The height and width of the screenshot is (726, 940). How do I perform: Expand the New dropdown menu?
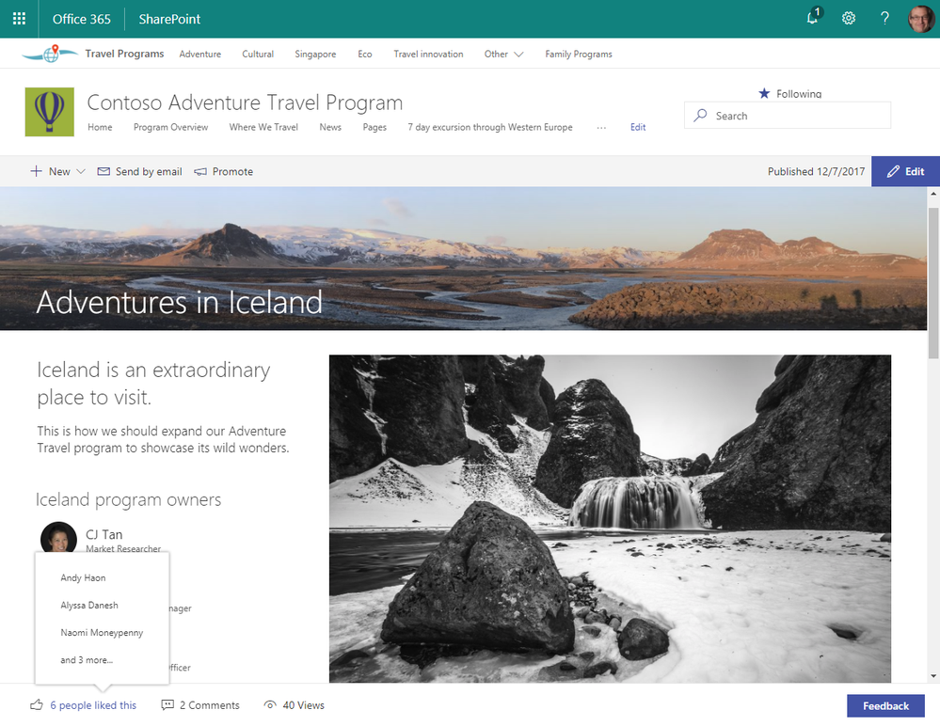pyautogui.click(x=57, y=171)
